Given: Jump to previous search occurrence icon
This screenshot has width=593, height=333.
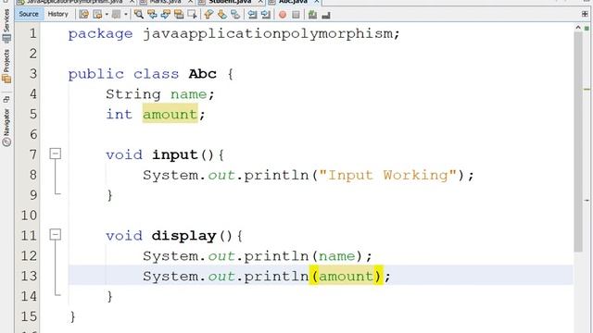Looking at the screenshot, I should pos(152,15).
